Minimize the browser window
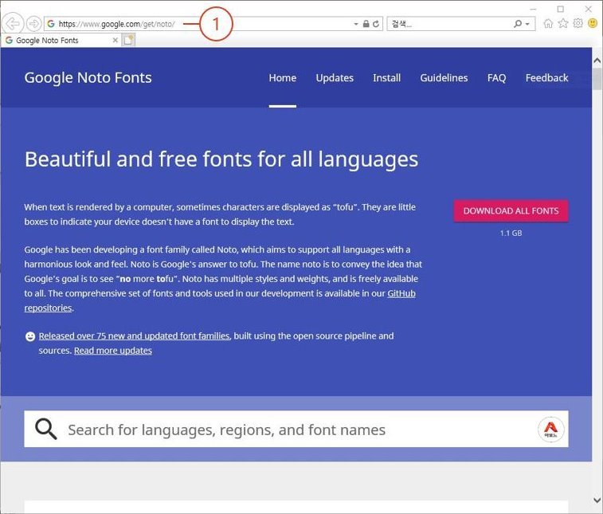 tap(533, 9)
